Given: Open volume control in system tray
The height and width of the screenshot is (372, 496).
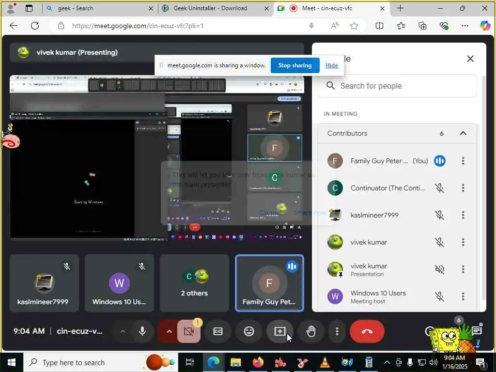Looking at the screenshot, I should point(434,362).
